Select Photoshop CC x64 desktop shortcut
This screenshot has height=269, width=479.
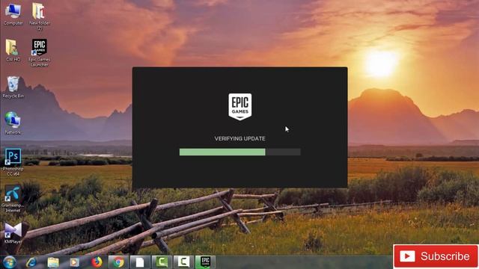13,162
